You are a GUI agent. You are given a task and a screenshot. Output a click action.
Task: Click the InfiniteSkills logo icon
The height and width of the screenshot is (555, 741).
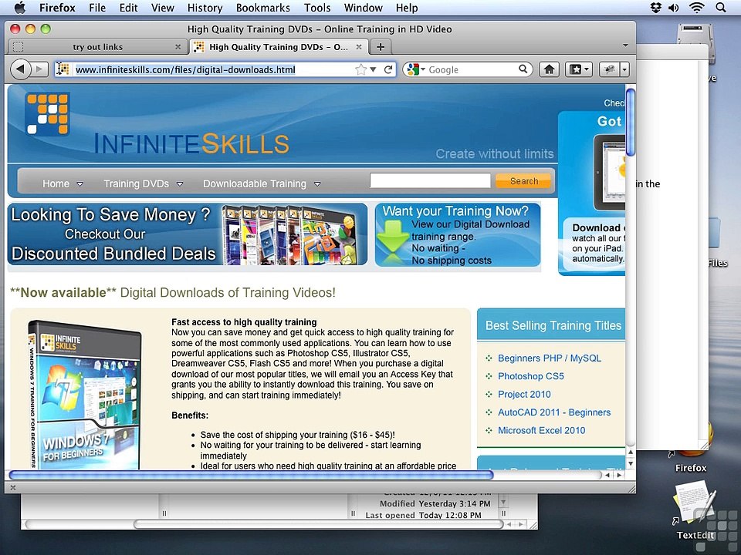click(x=47, y=114)
